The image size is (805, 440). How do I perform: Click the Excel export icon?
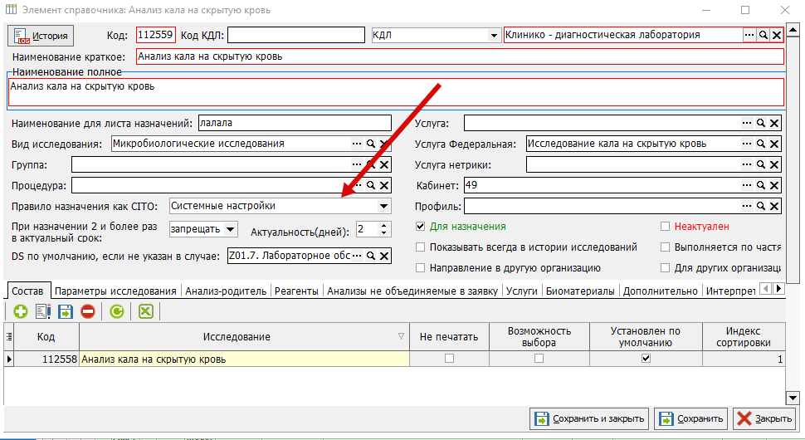(x=146, y=311)
